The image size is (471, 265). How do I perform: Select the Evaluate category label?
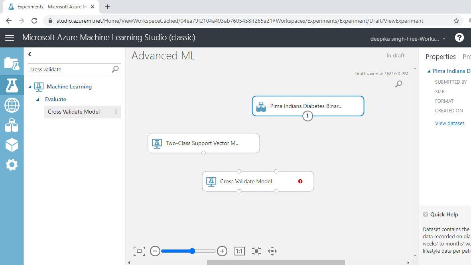point(55,99)
